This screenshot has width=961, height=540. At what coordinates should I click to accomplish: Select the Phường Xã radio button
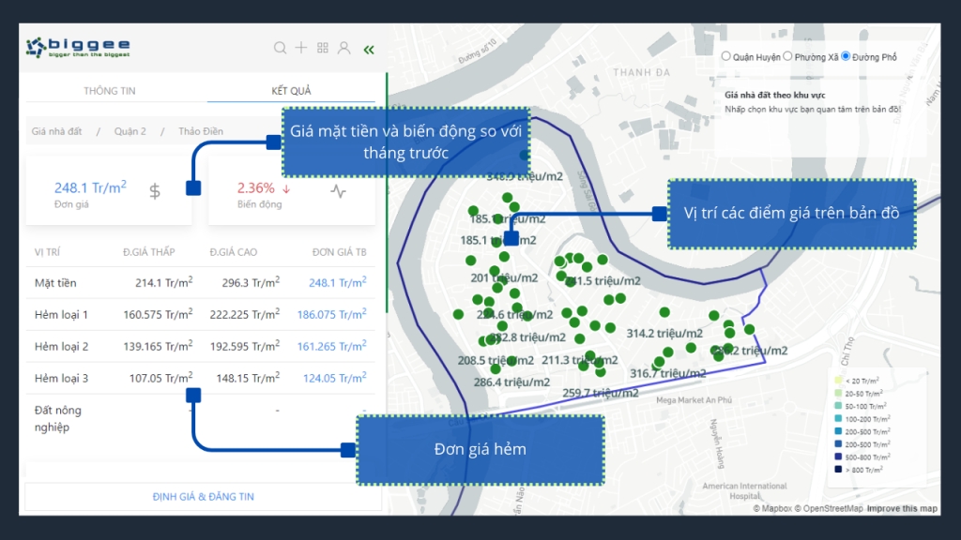[787, 56]
